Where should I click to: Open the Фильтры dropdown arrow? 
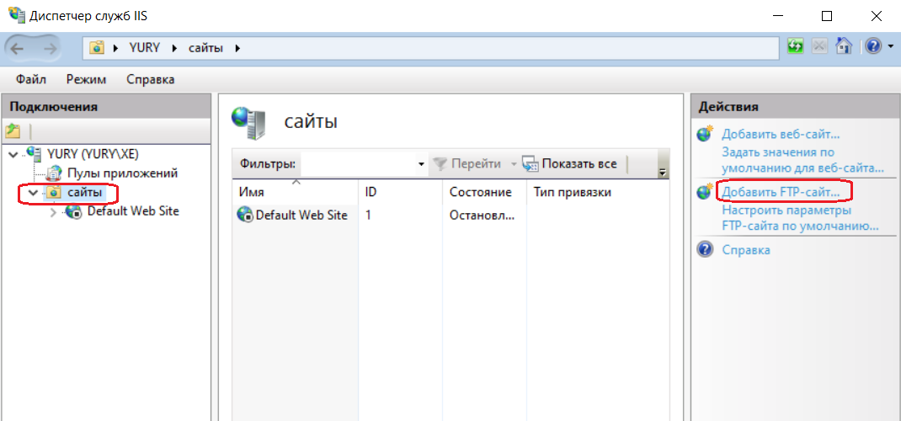point(421,165)
